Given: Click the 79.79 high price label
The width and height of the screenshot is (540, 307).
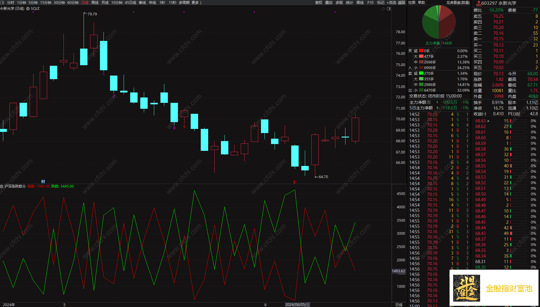Looking at the screenshot, I should (92, 14).
